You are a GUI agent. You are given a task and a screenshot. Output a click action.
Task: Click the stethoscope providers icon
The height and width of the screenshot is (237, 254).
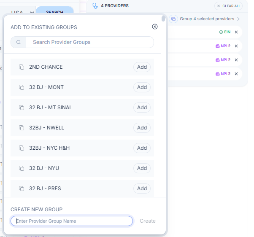click(x=95, y=6)
